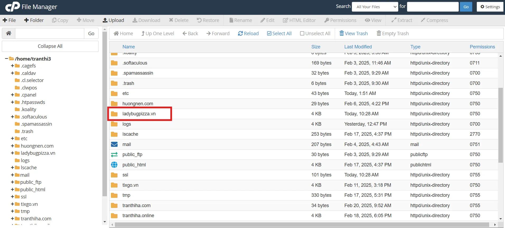Screen dimensions: 505x228
Task: Click the search text field
Action: pyautogui.click(x=433, y=7)
